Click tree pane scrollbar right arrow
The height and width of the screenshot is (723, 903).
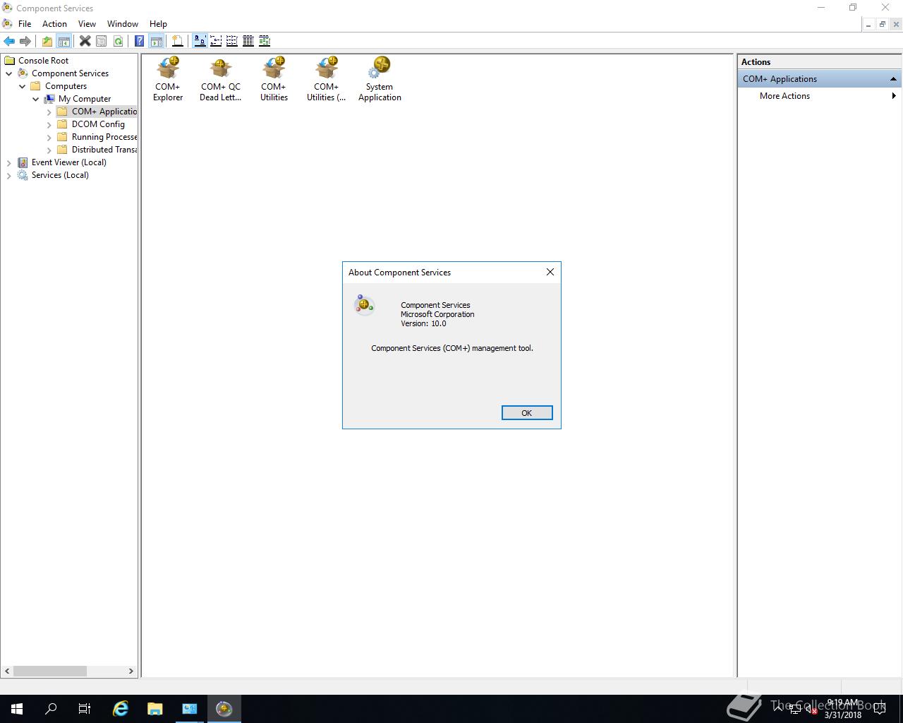(x=131, y=671)
